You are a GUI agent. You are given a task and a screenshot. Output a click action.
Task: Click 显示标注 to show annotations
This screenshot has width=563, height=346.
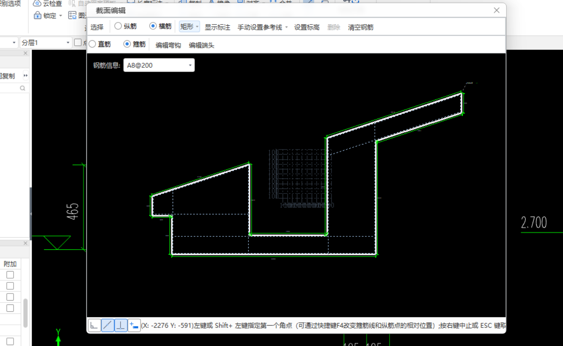click(217, 27)
